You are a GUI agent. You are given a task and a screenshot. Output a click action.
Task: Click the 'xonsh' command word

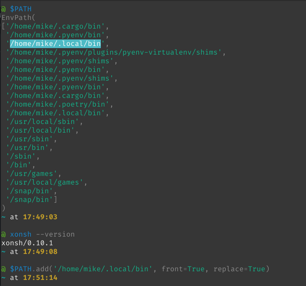point(21,234)
